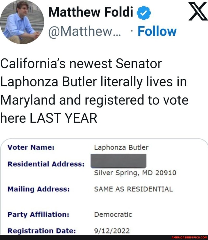The width and height of the screenshot is (208, 240).
Task: Click the gray redaction bar over the address
Action: click(x=119, y=161)
